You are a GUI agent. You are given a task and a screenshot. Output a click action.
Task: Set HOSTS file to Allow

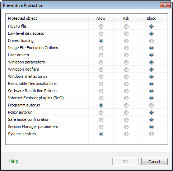coord(101,27)
